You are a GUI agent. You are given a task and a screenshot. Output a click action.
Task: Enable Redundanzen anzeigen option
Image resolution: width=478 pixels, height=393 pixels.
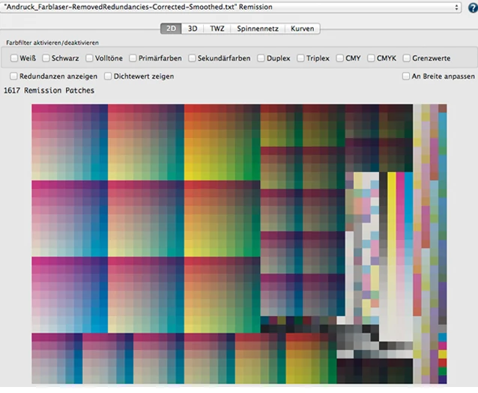[14, 76]
